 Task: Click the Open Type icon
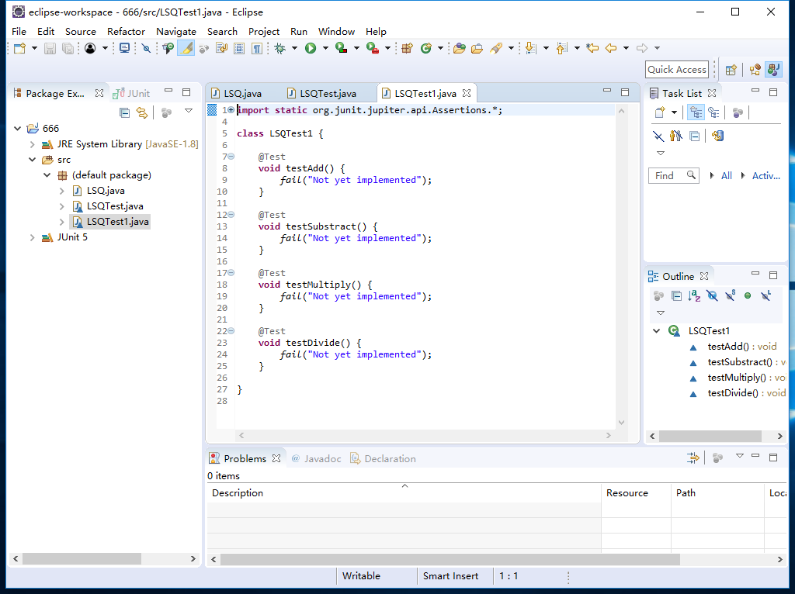click(460, 48)
